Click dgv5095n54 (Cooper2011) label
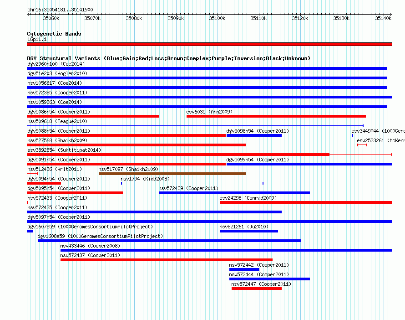The image size is (405, 320). [x=59, y=188]
